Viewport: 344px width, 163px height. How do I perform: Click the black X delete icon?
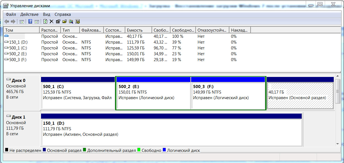point(52,21)
